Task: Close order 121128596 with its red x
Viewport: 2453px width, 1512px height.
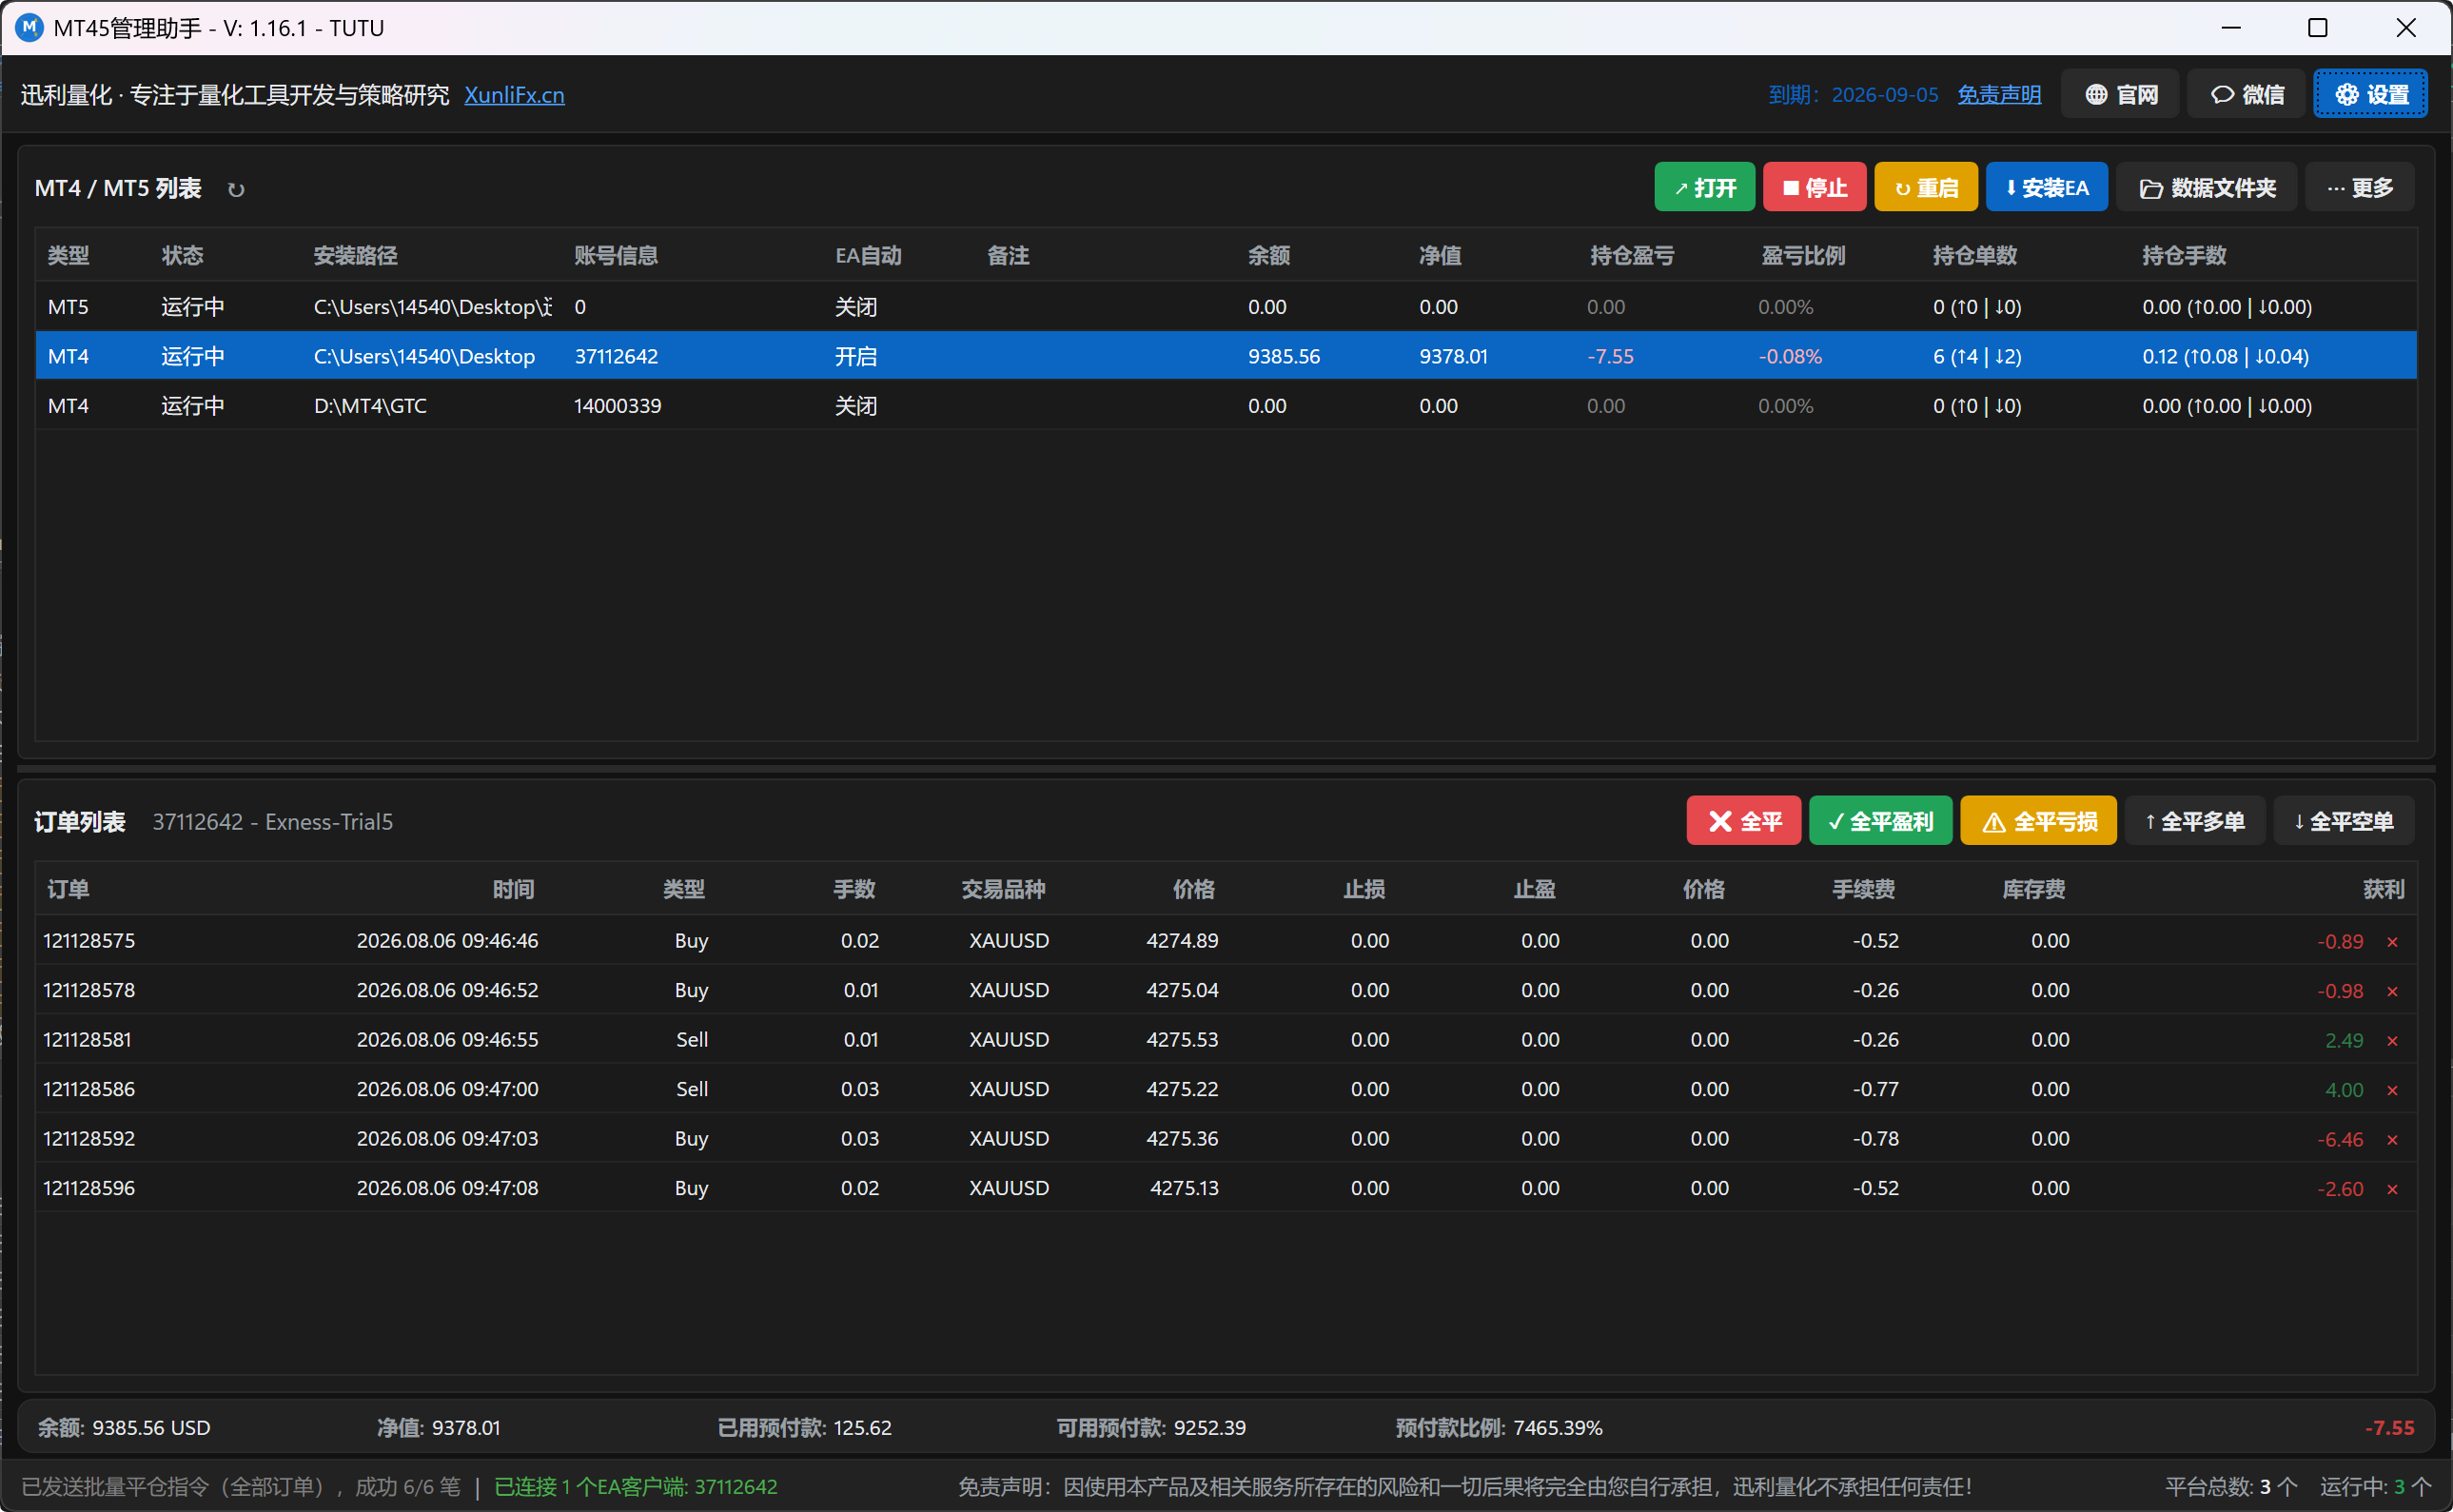Action: click(x=2392, y=1189)
